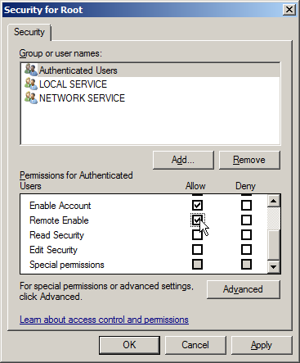The image size is (300, 363).
Task: Click the permissions list scroll-up arrow
Action: pyautogui.click(x=274, y=201)
